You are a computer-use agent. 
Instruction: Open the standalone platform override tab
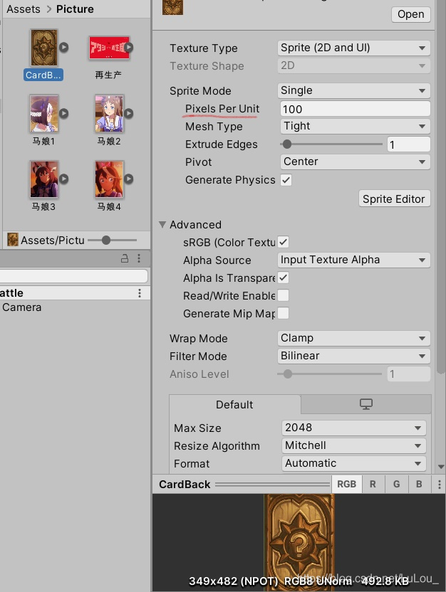point(366,404)
